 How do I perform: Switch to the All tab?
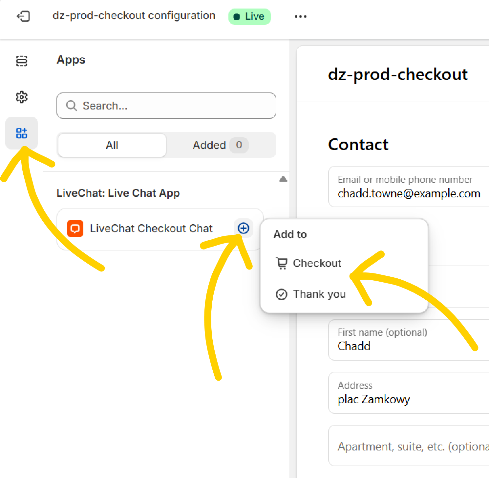click(x=112, y=145)
